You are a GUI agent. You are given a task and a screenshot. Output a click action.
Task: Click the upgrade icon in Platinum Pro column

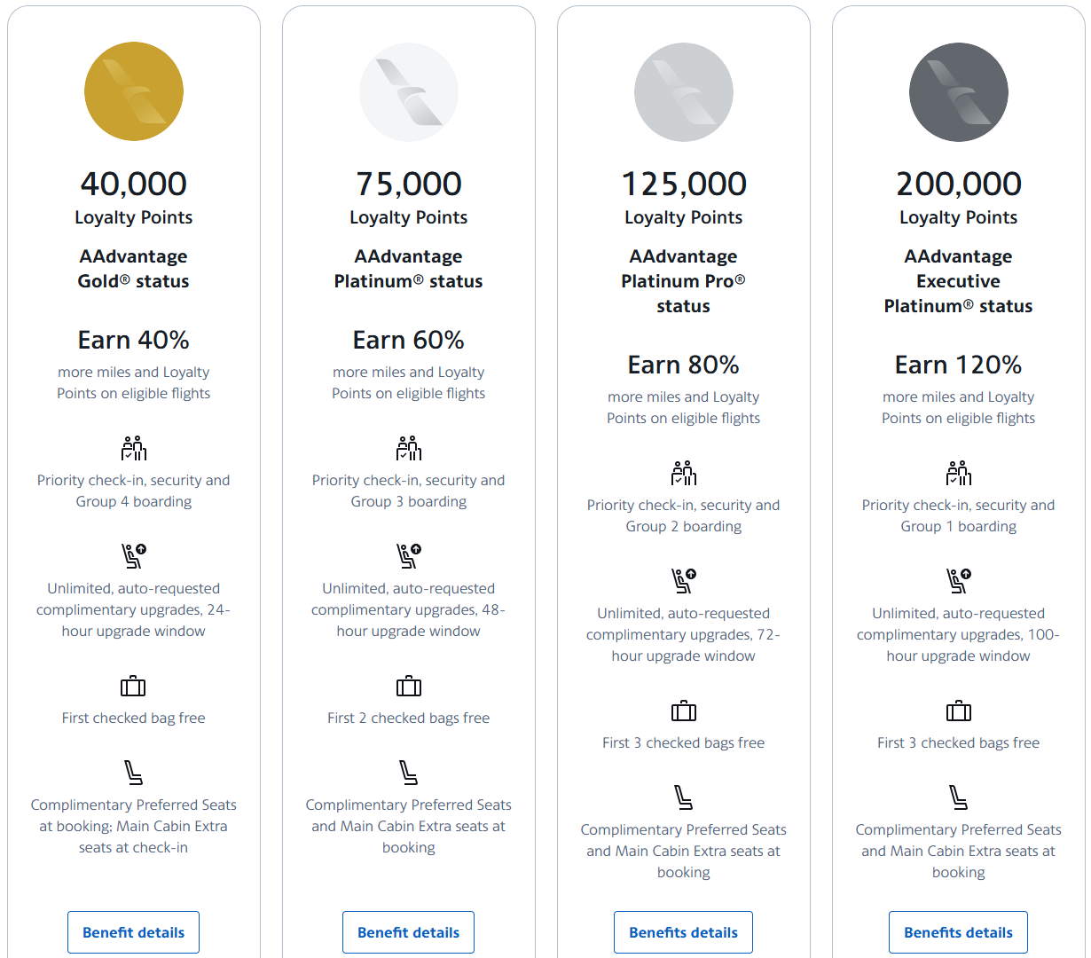point(683,579)
